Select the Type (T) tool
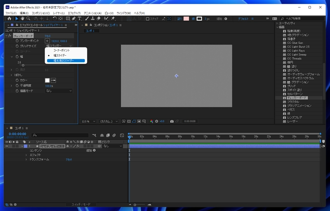Screen dimensions: 330x211 pos(80,19)
